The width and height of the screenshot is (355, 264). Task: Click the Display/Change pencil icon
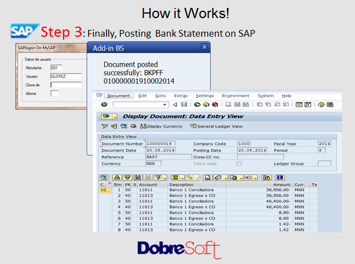coord(105,126)
